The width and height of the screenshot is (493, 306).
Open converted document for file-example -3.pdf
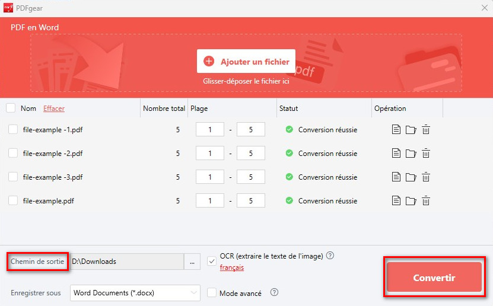pos(396,177)
